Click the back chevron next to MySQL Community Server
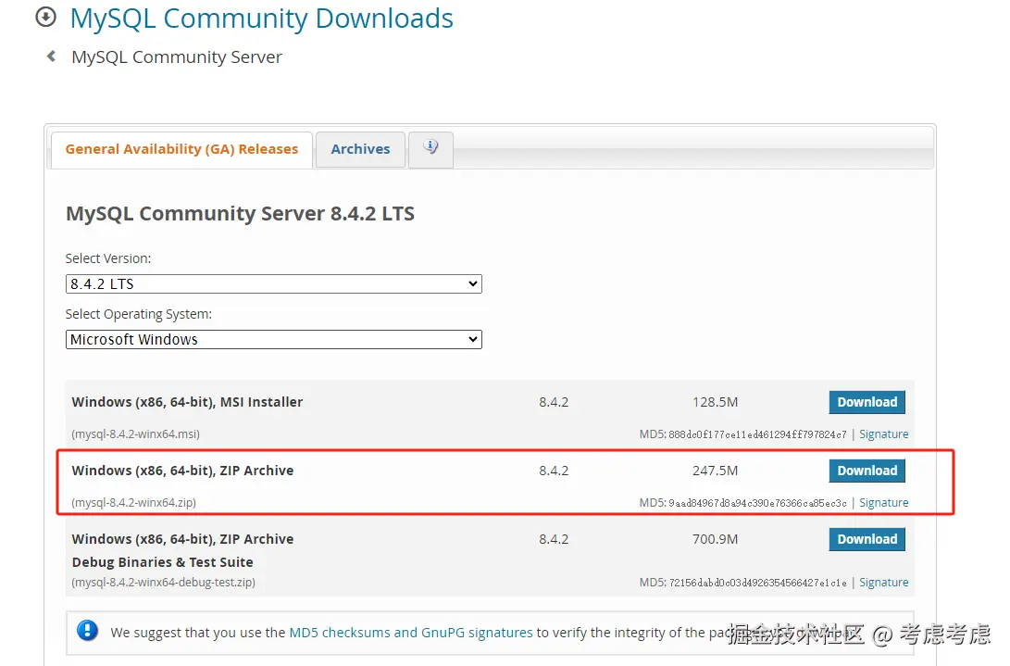The height and width of the screenshot is (666, 1010). [52, 57]
